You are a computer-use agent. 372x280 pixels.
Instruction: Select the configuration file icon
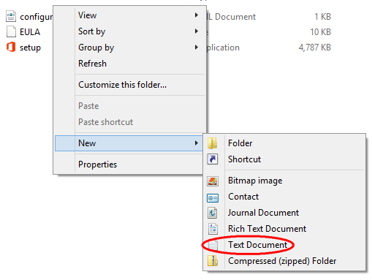click(x=11, y=17)
